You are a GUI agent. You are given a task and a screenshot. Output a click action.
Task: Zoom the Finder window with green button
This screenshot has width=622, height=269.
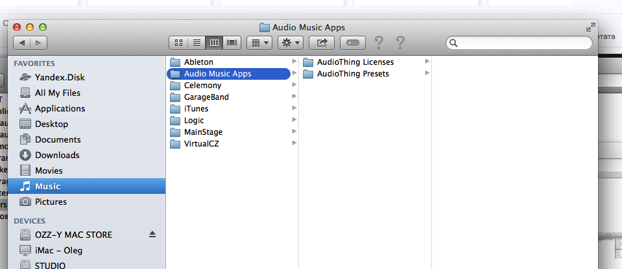pyautogui.click(x=42, y=27)
